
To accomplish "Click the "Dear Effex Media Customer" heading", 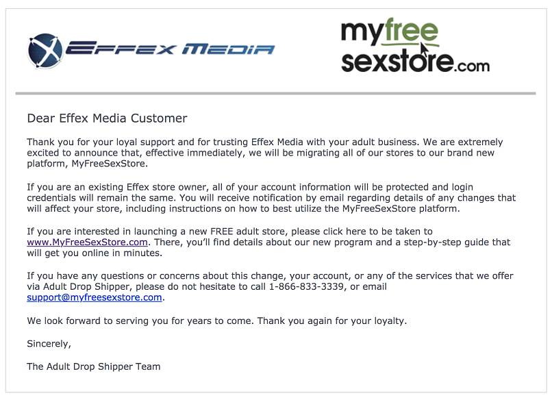I will [x=107, y=118].
